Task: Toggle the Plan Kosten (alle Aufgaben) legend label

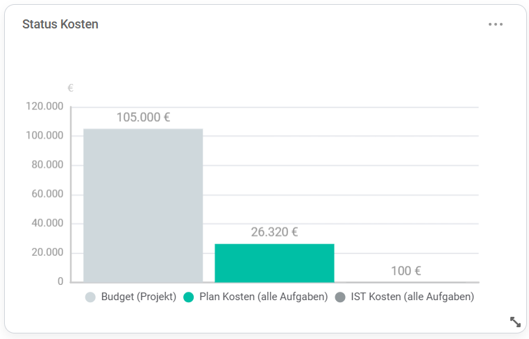Action: [263, 297]
